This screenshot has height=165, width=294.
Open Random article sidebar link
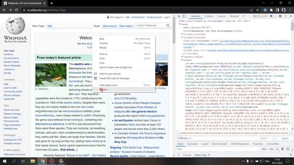point(11,62)
